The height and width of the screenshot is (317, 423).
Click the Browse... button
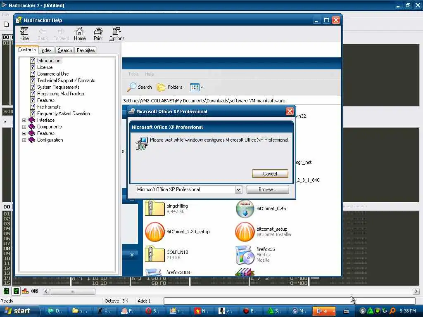pos(268,189)
